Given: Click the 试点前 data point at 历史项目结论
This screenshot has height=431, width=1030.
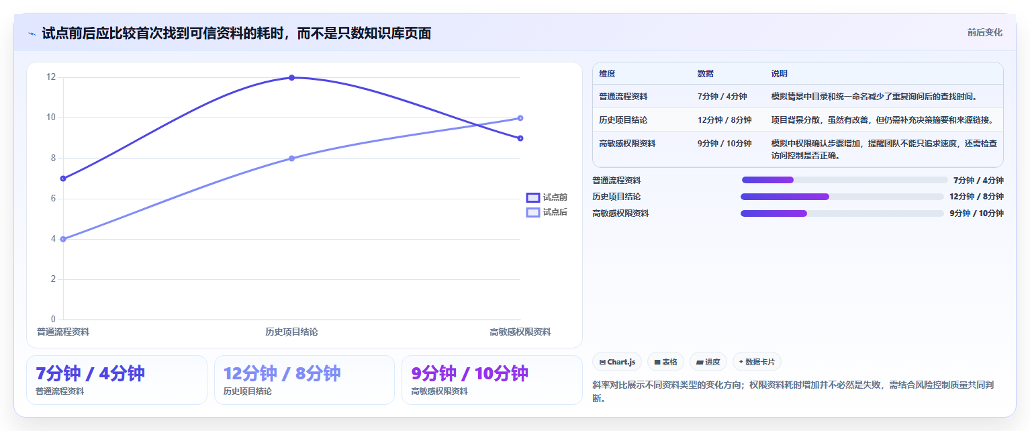Looking at the screenshot, I should pyautogui.click(x=291, y=78).
